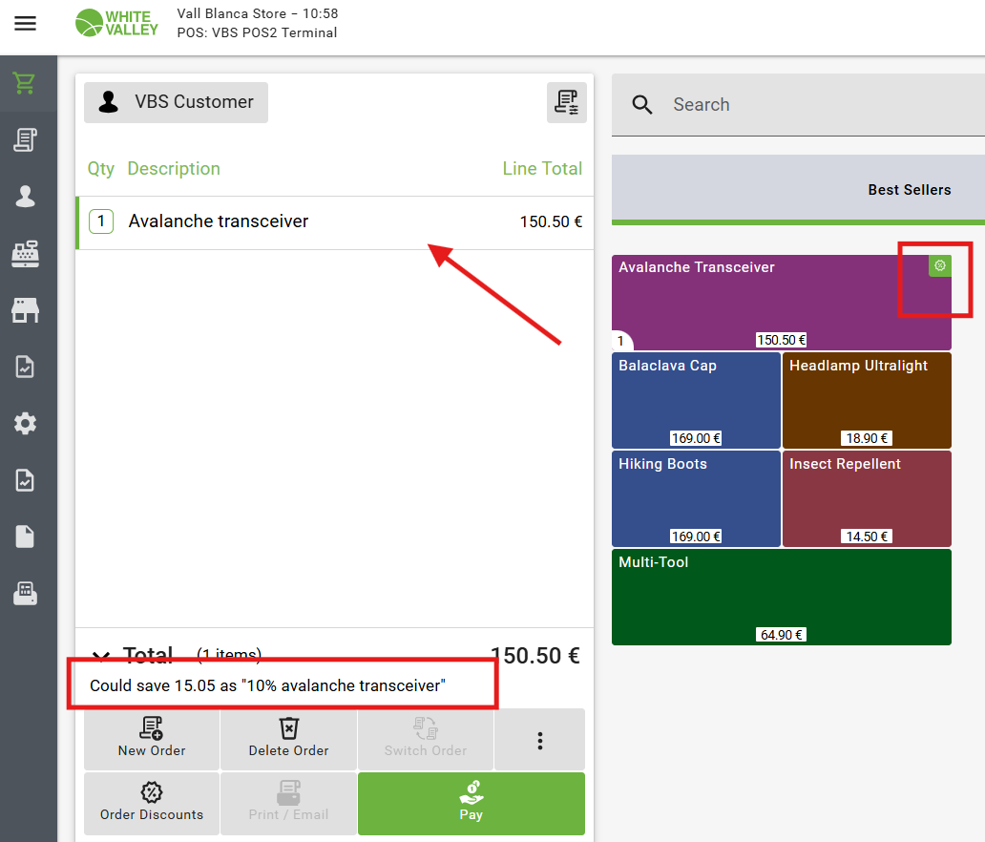The height and width of the screenshot is (842, 985).
Task: Click line total 150.50 € value
Action: 551,221
